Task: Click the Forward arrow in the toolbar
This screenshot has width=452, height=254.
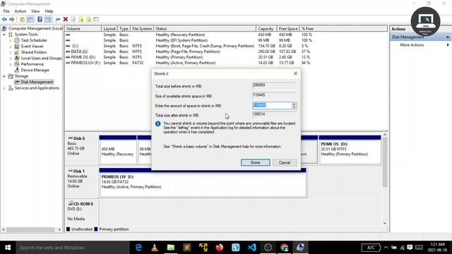Action: click(x=12, y=19)
